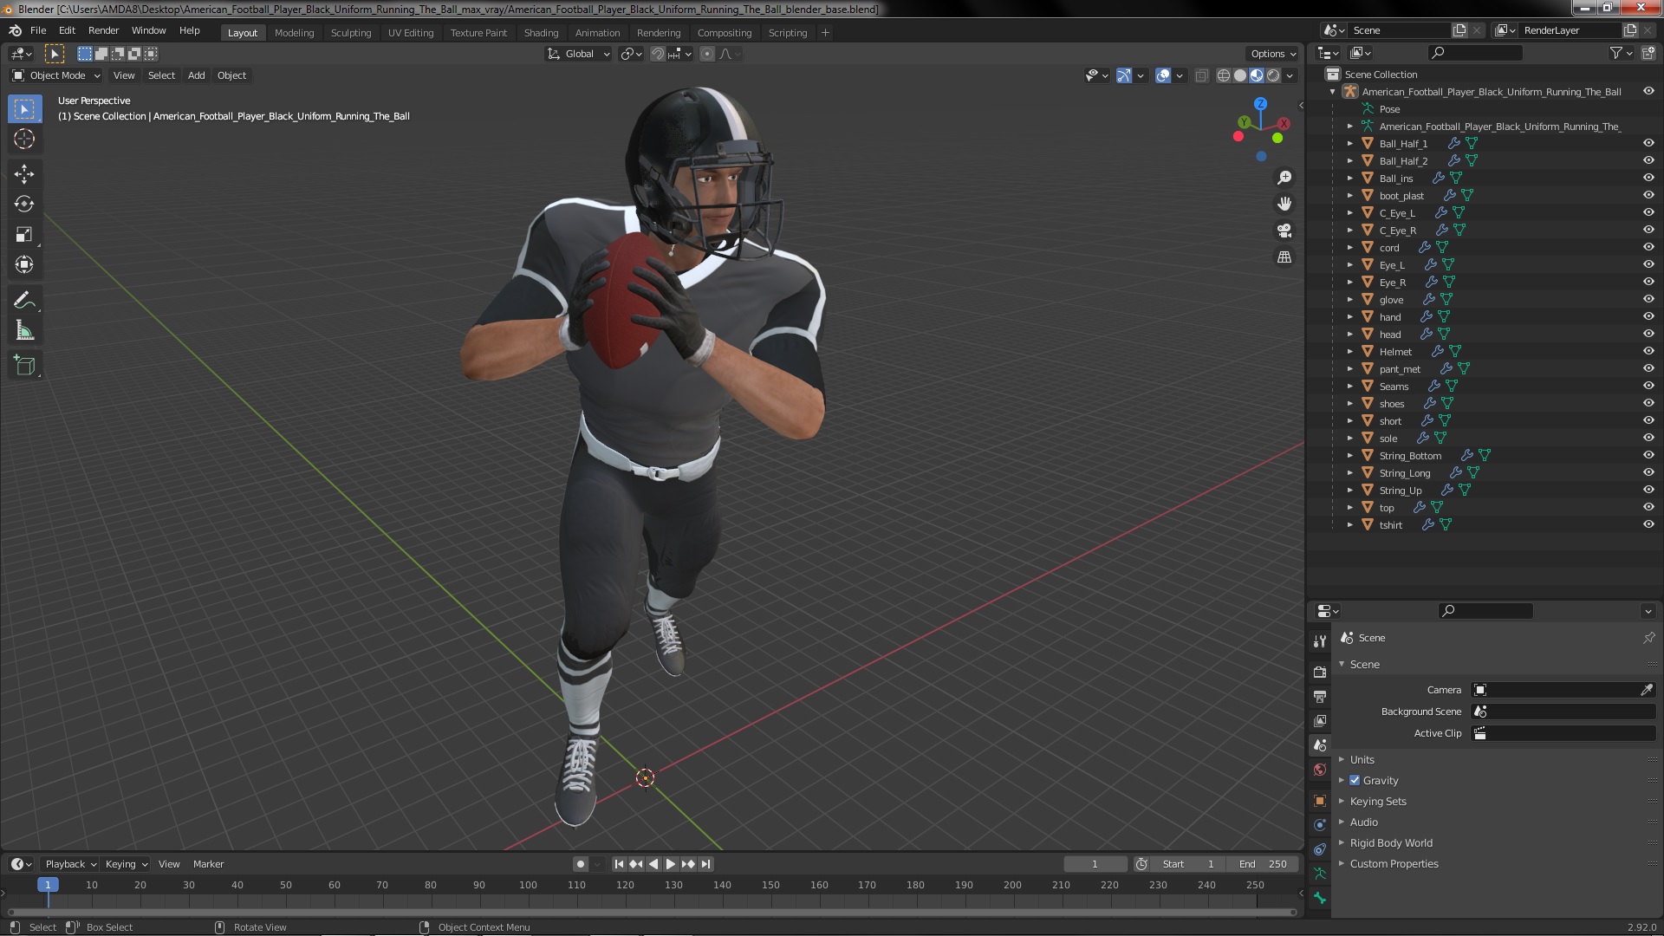This screenshot has height=936, width=1664.
Task: Expand the Rigid Body World section
Action: click(x=1342, y=842)
